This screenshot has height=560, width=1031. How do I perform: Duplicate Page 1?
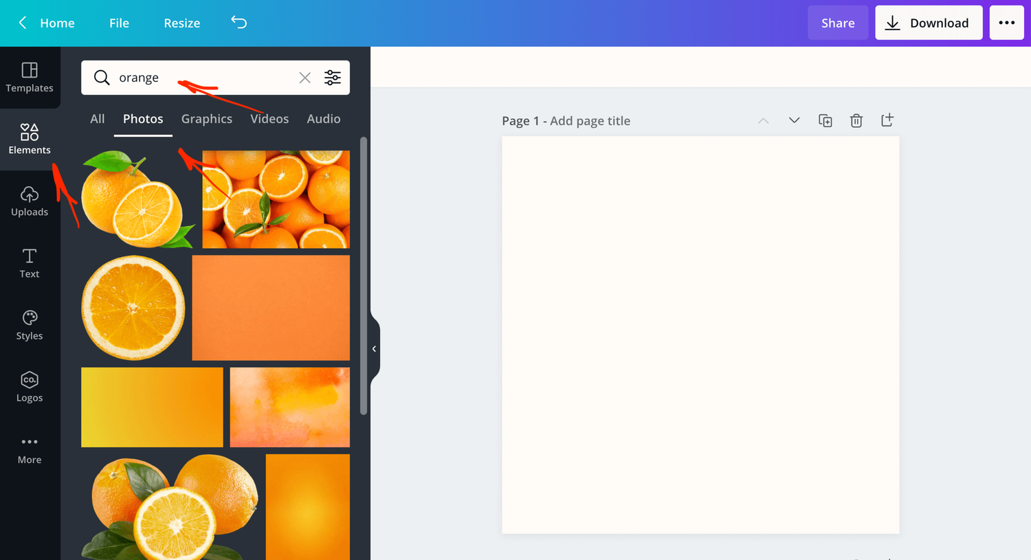(825, 120)
